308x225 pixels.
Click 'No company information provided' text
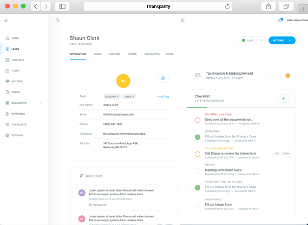124,134
